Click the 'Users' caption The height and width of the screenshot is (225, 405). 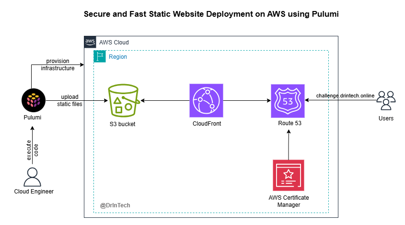(386, 118)
